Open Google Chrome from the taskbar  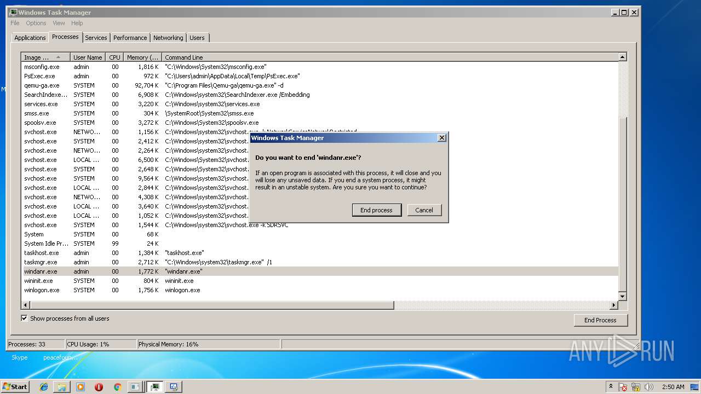tap(117, 387)
